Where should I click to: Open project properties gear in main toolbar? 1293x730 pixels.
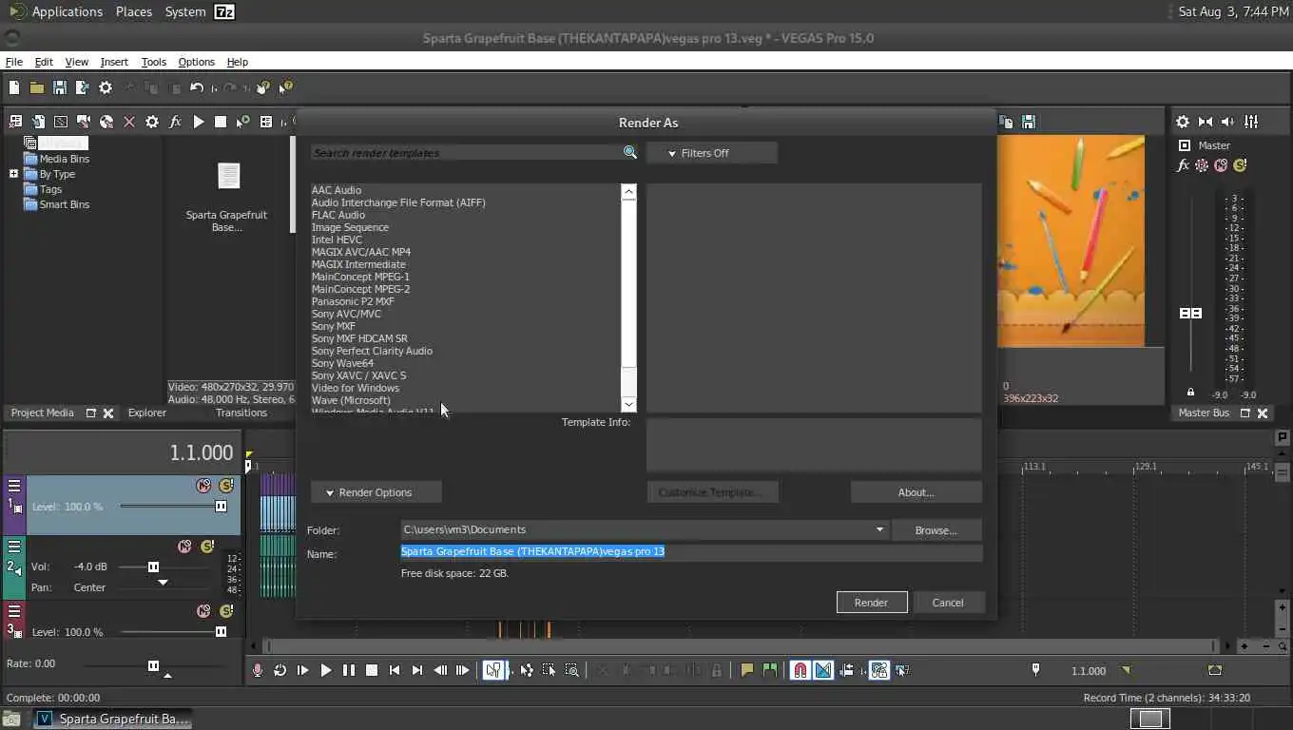click(106, 87)
